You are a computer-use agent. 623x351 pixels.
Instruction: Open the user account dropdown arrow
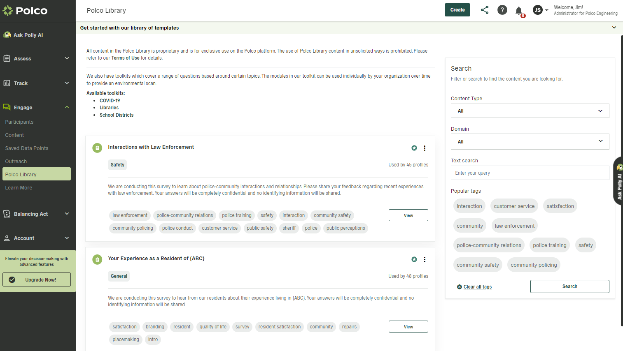547,10
